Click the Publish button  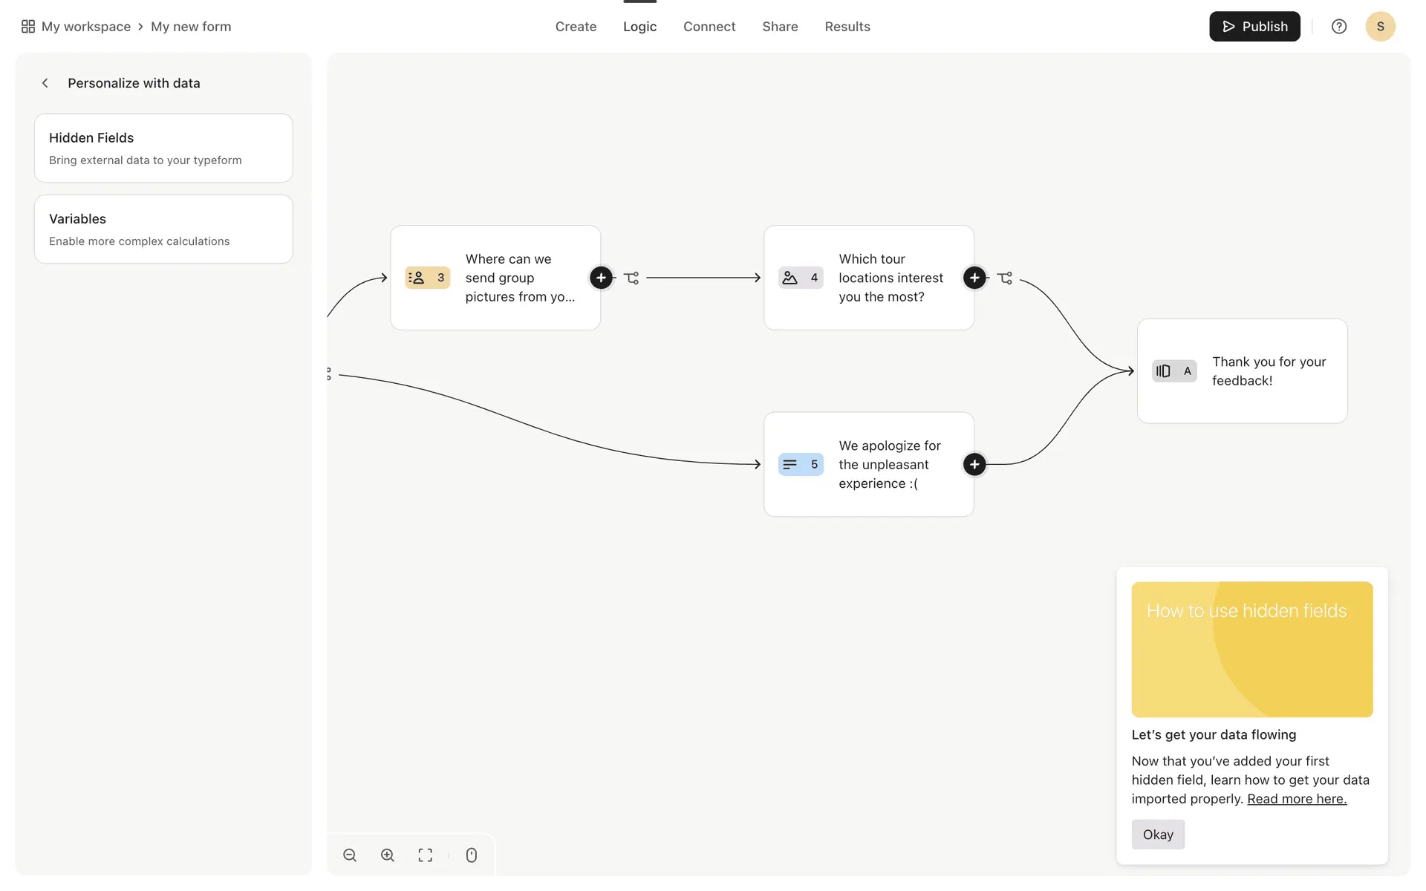(x=1254, y=27)
